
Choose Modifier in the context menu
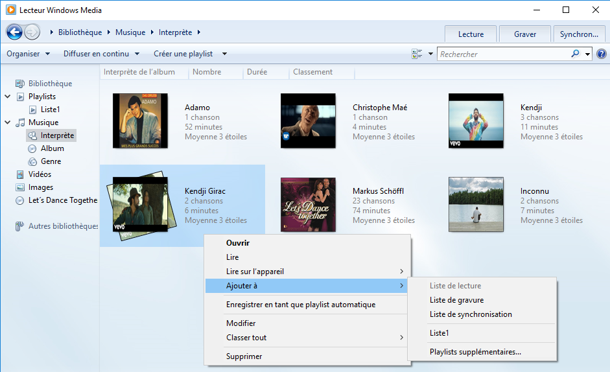pos(307,323)
